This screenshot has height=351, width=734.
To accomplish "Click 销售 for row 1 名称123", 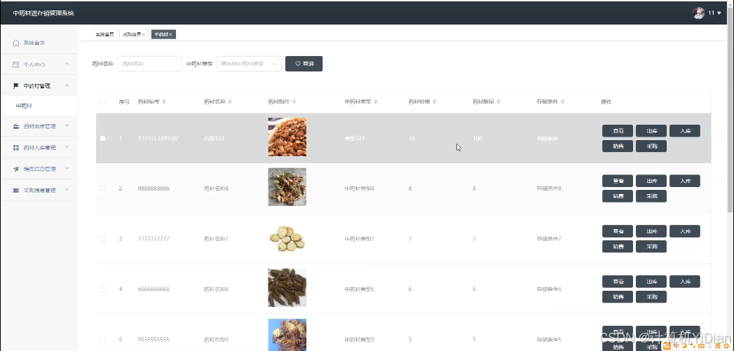I will coord(618,146).
